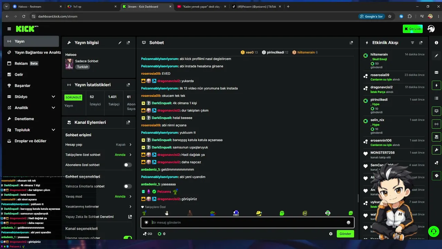Pop out the Yayın İstatistikleri panel
The image size is (442, 249).
(x=128, y=85)
